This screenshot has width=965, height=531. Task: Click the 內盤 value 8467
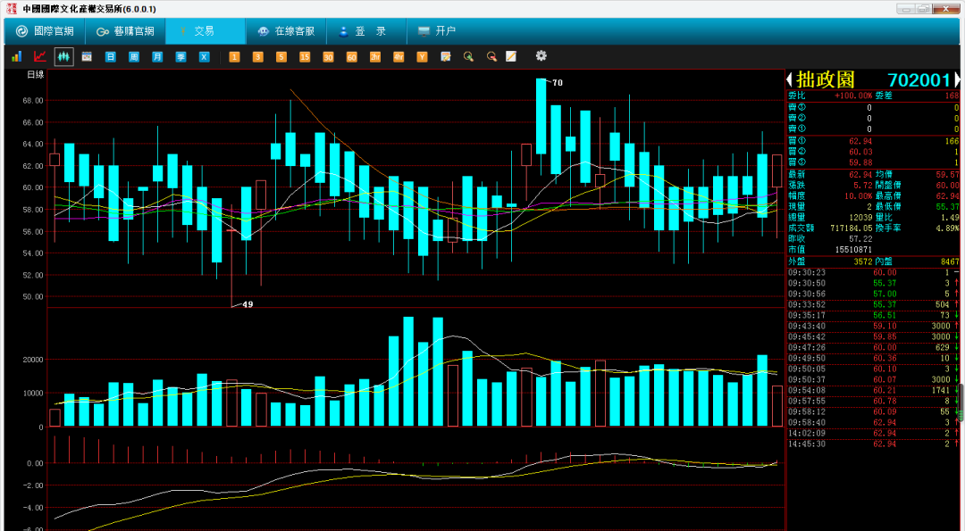(x=950, y=261)
